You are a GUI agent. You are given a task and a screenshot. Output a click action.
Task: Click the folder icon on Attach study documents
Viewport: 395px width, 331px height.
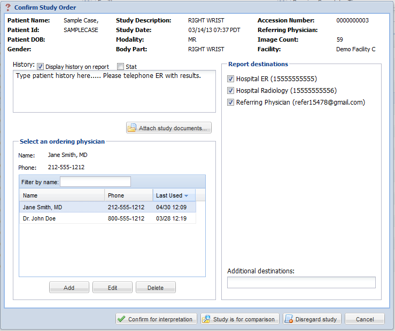coord(131,128)
